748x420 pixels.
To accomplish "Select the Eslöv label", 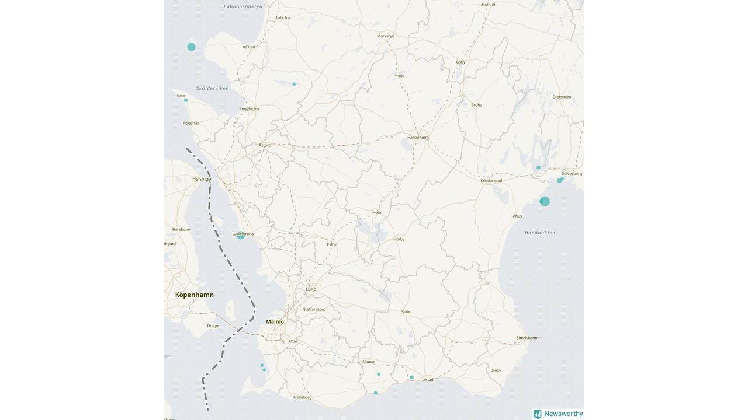I will 331,245.
